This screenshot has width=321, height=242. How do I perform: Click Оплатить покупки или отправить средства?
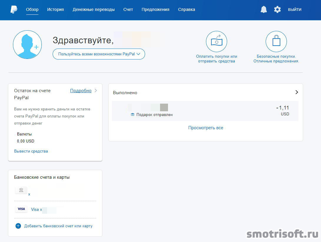point(217,59)
